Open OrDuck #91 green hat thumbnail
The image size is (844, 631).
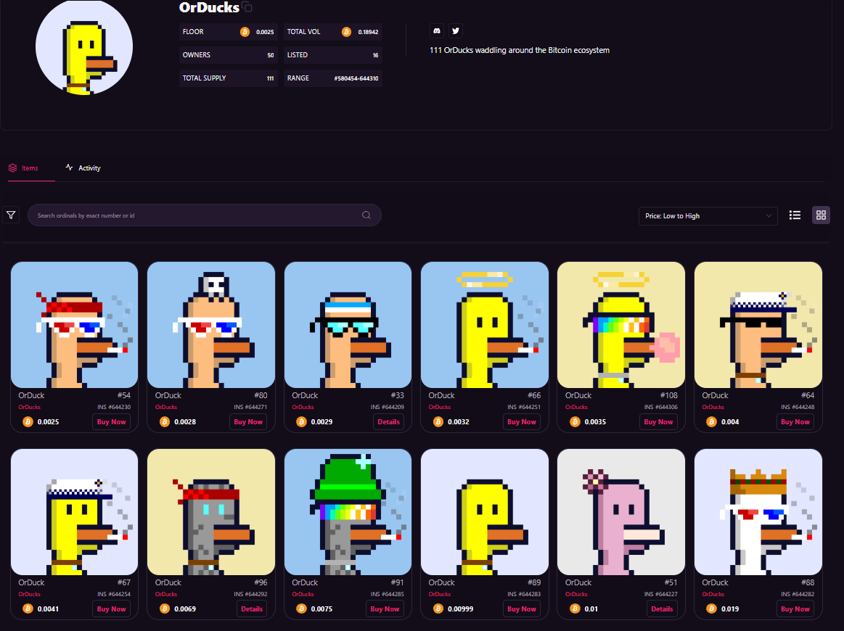tap(348, 512)
